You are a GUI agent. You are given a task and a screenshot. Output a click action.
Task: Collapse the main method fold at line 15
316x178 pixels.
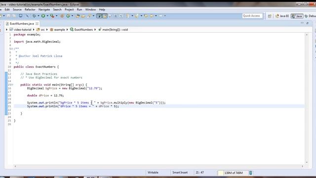click(x=12, y=85)
